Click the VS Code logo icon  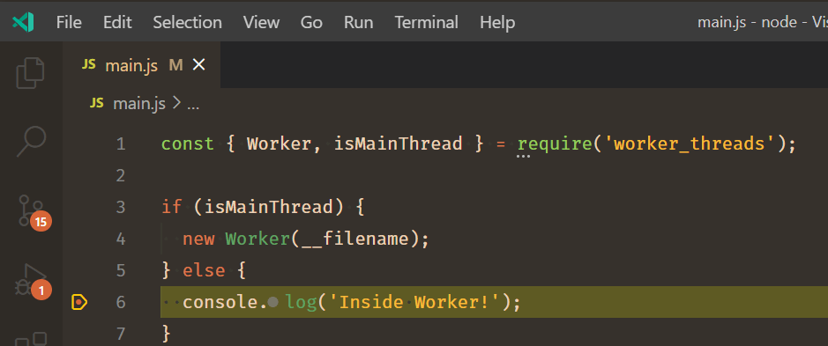click(x=23, y=22)
